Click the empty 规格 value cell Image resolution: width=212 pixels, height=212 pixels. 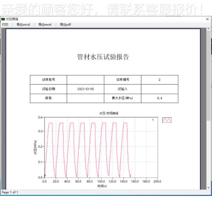point(86,98)
